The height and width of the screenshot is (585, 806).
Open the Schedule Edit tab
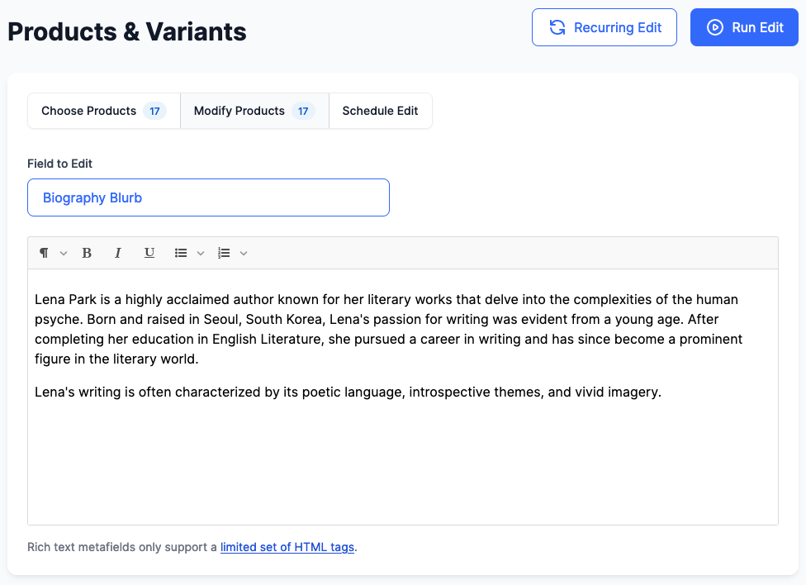click(381, 111)
